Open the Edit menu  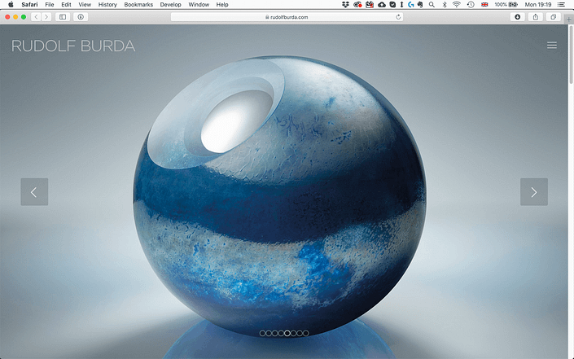click(x=66, y=4)
